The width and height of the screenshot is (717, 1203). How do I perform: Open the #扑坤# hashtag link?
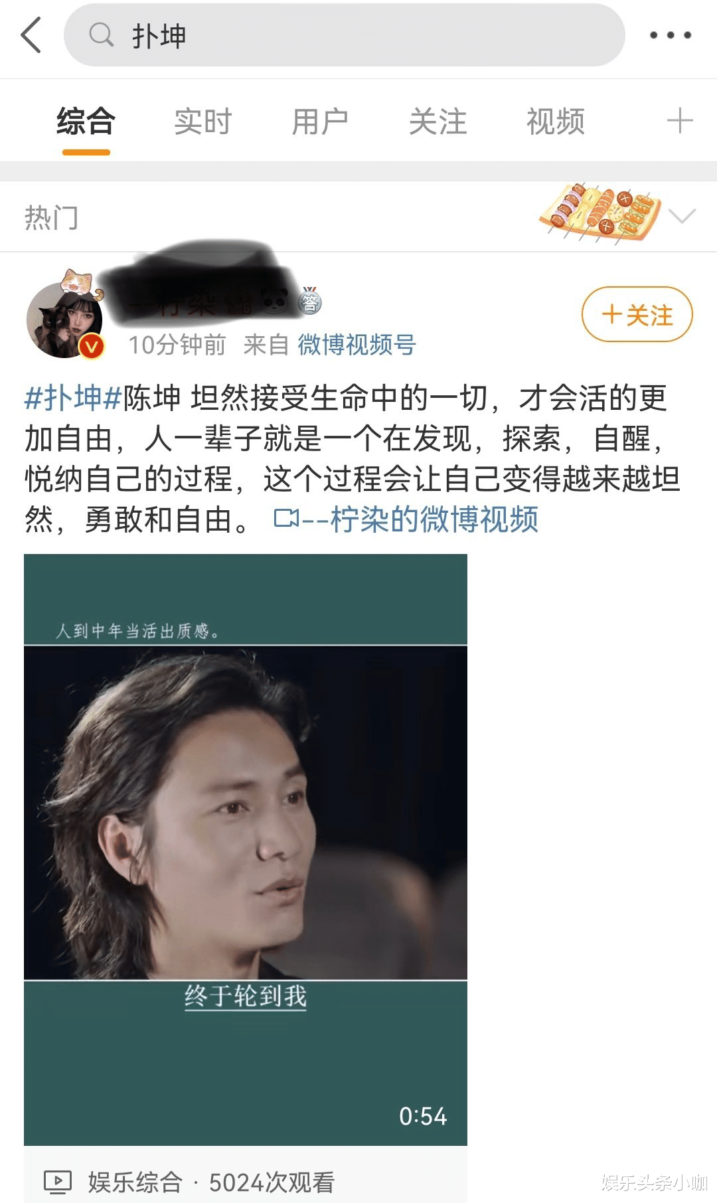point(73,398)
